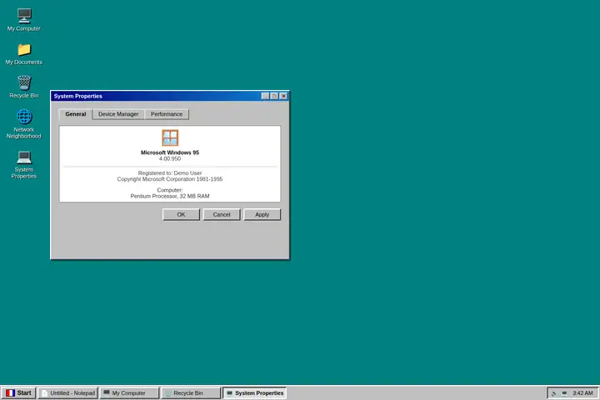
Task: Click the speaker icon in the system tray
Action: 553,393
